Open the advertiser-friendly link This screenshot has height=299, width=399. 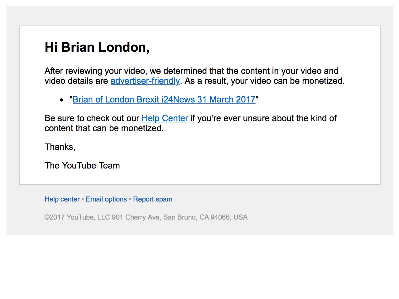point(145,81)
